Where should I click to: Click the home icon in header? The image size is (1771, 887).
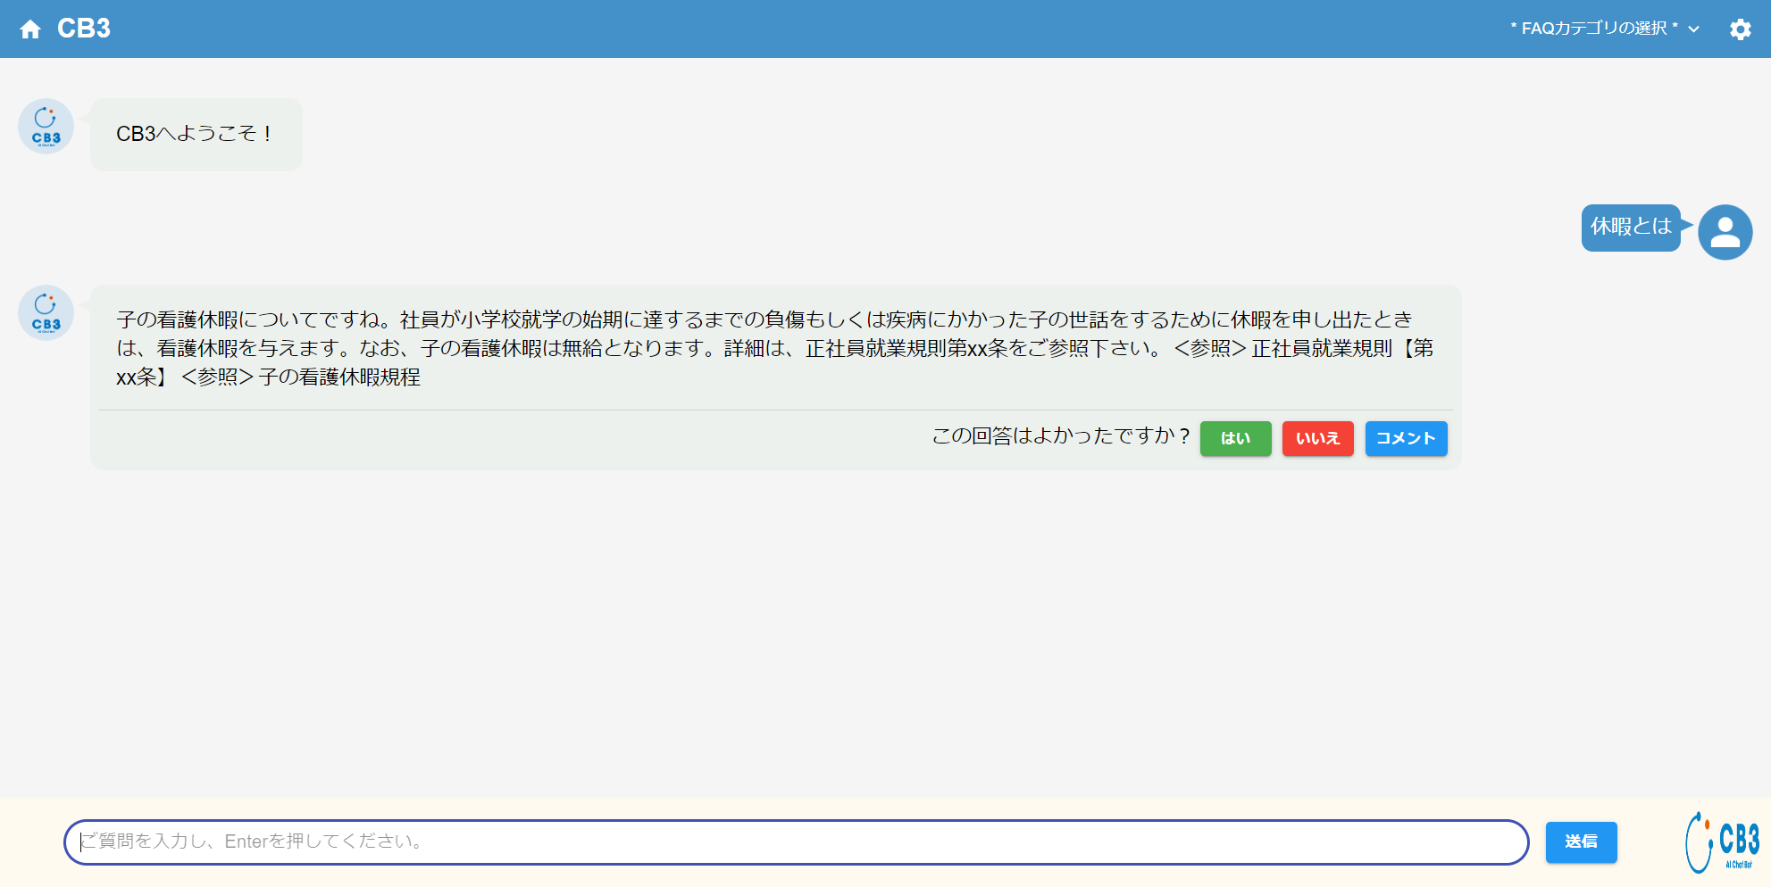point(30,29)
